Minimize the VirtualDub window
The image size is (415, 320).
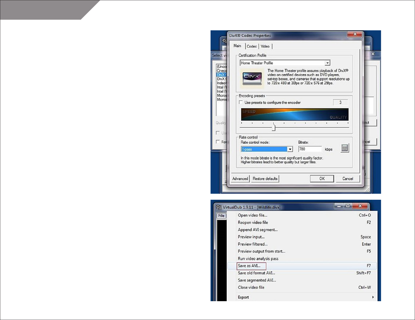click(x=339, y=206)
